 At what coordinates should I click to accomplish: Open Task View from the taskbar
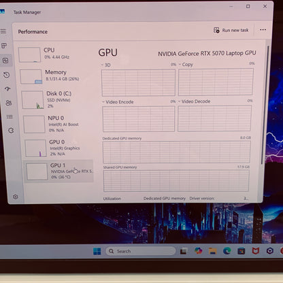(x=183, y=251)
